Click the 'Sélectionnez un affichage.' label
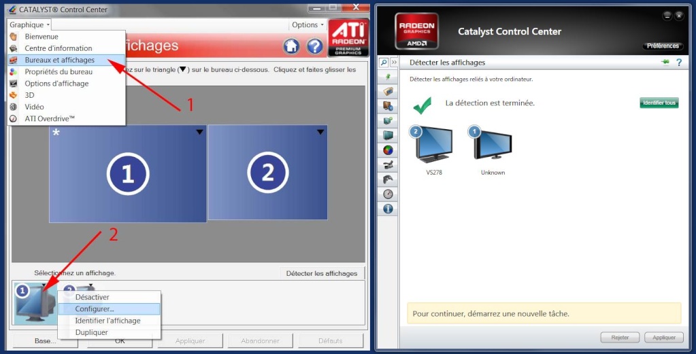696x354 pixels. [x=75, y=273]
